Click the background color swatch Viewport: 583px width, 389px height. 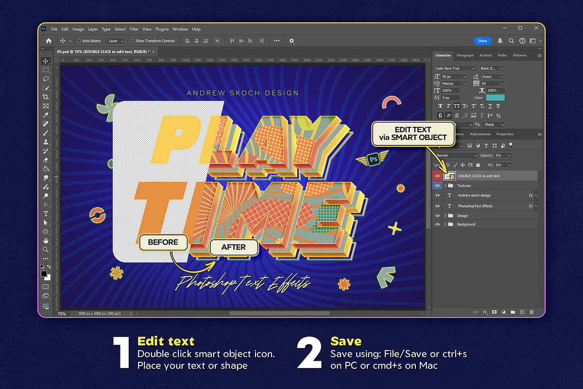[48, 277]
